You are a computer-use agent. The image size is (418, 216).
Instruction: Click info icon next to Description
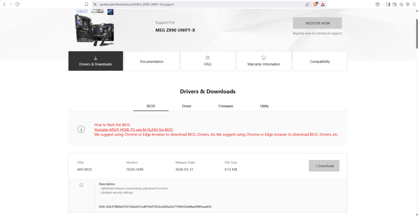[81, 185]
